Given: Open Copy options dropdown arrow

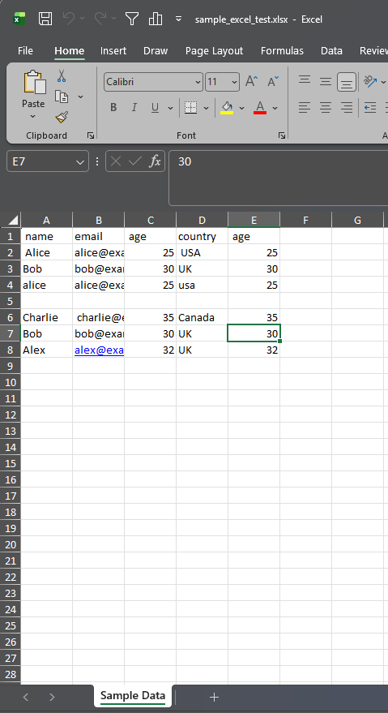Looking at the screenshot, I should pyautogui.click(x=80, y=97).
